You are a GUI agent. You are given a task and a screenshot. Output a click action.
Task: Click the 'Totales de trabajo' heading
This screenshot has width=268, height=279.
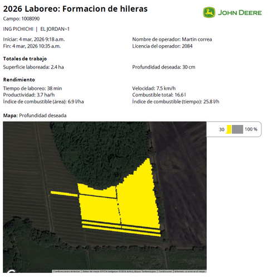25,59
